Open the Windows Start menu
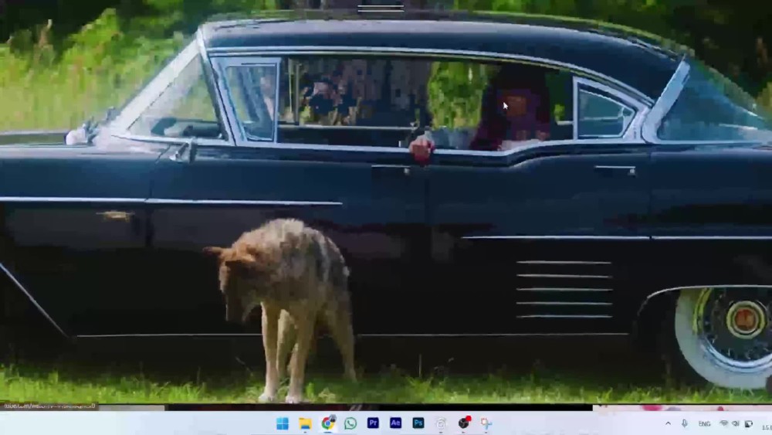Viewport: 772px width, 435px height. pos(283,423)
